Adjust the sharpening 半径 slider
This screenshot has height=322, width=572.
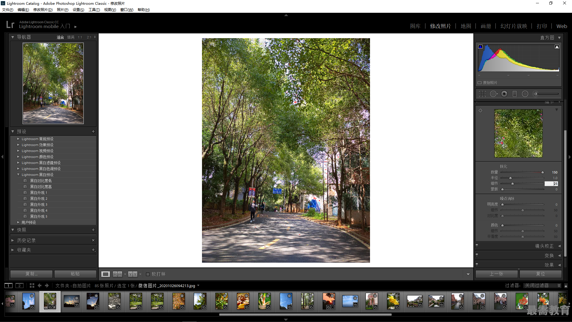pos(510,178)
